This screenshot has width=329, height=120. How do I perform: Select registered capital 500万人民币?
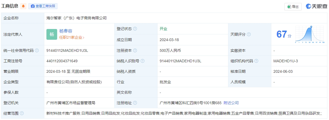(170, 50)
